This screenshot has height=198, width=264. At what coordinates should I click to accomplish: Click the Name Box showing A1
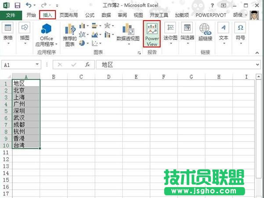click(x=21, y=65)
